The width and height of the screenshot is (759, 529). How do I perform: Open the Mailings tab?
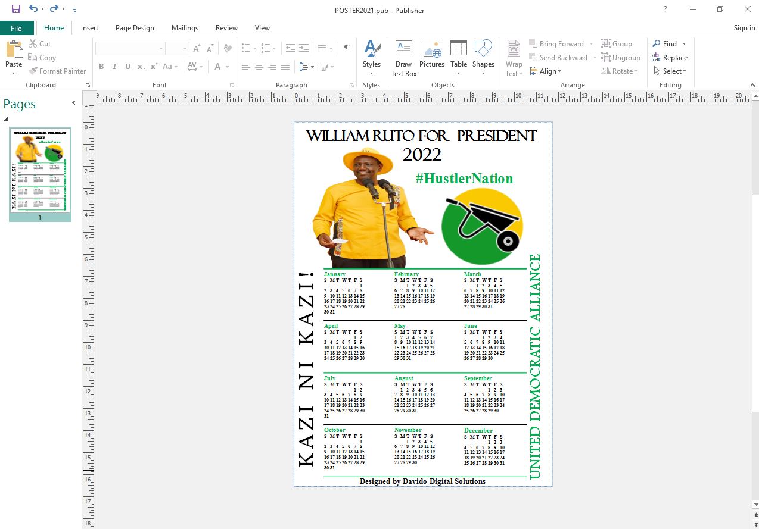185,28
